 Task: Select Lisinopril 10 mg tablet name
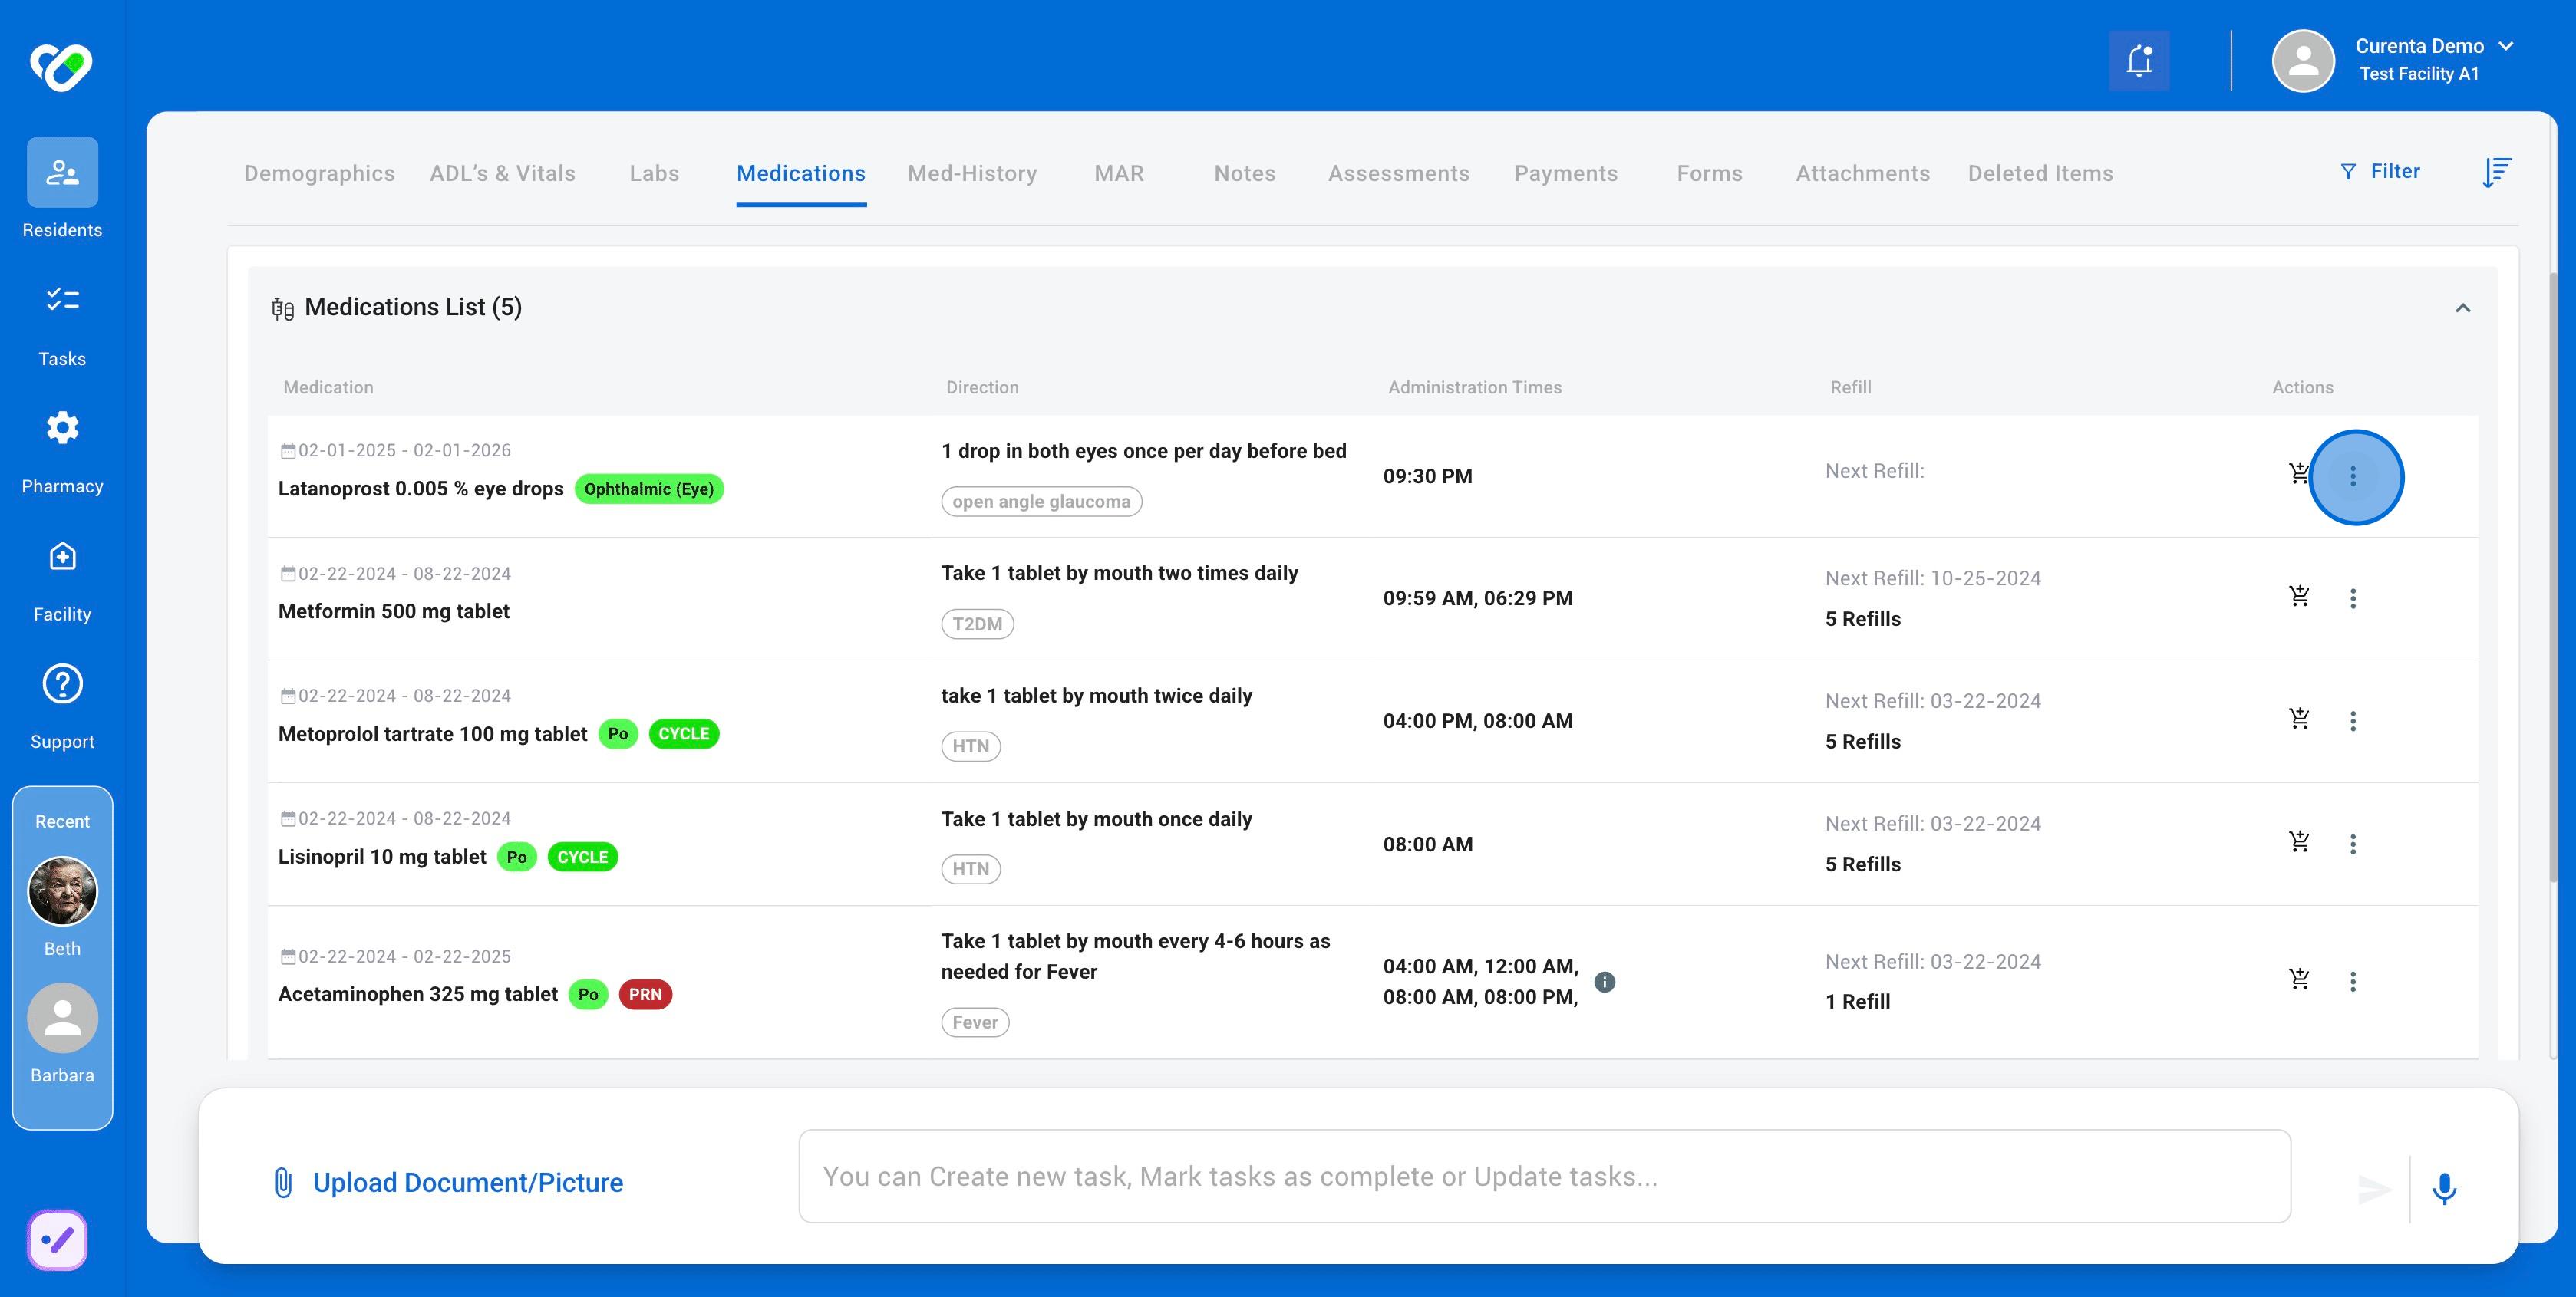382,858
